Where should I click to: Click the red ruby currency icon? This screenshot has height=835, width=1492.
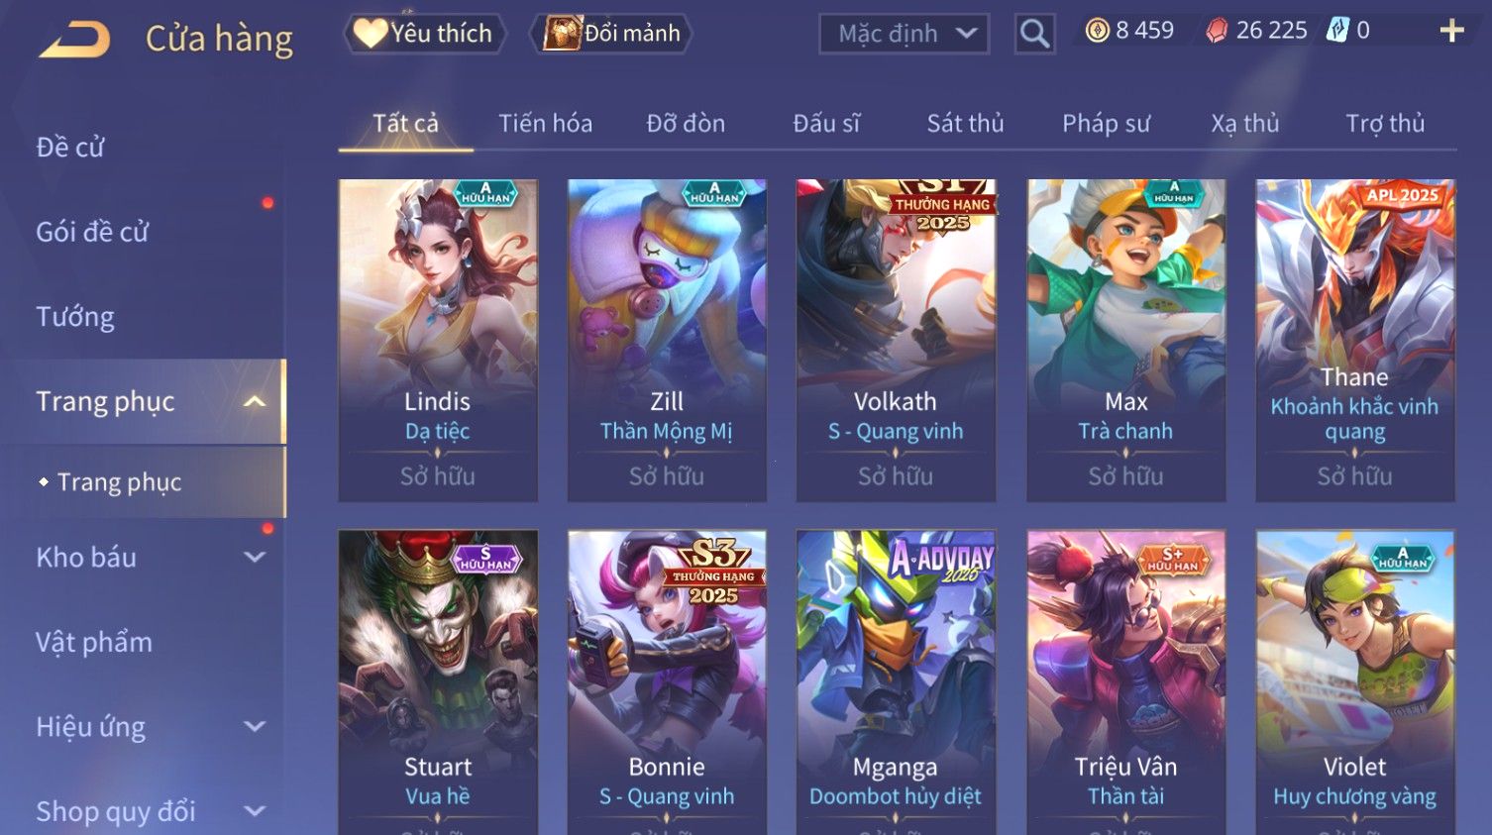pyautogui.click(x=1216, y=31)
